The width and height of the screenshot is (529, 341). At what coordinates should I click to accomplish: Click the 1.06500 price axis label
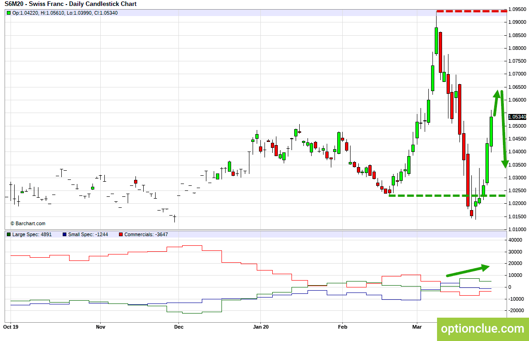[517, 87]
